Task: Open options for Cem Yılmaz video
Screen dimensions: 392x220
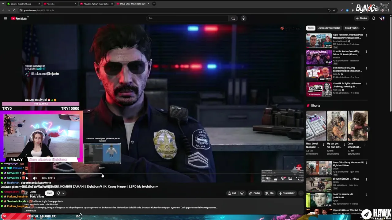Action: coord(366,68)
